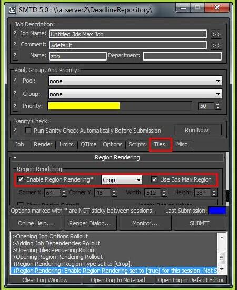This screenshot has height=290, width=237.
Task: Enable Run Sanity Check Automatically Before Submission
Action: [x=28, y=131]
